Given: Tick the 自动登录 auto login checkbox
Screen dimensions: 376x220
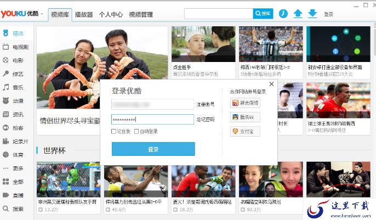Looking at the screenshot, I should [136, 131].
